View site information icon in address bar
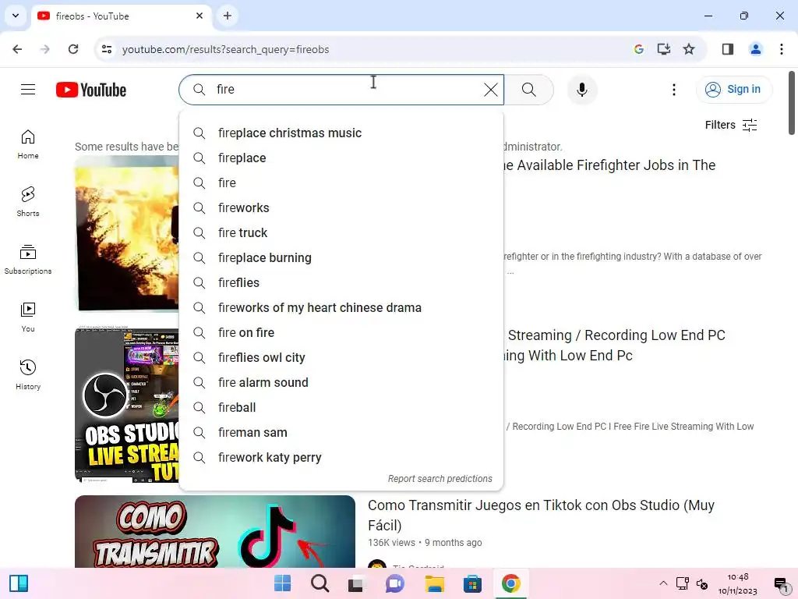 (x=107, y=49)
